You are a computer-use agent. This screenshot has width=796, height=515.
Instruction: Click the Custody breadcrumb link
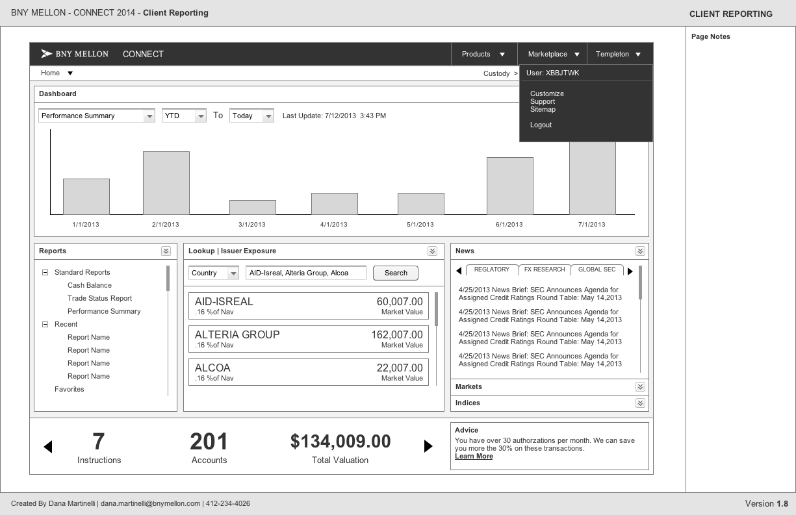(496, 73)
